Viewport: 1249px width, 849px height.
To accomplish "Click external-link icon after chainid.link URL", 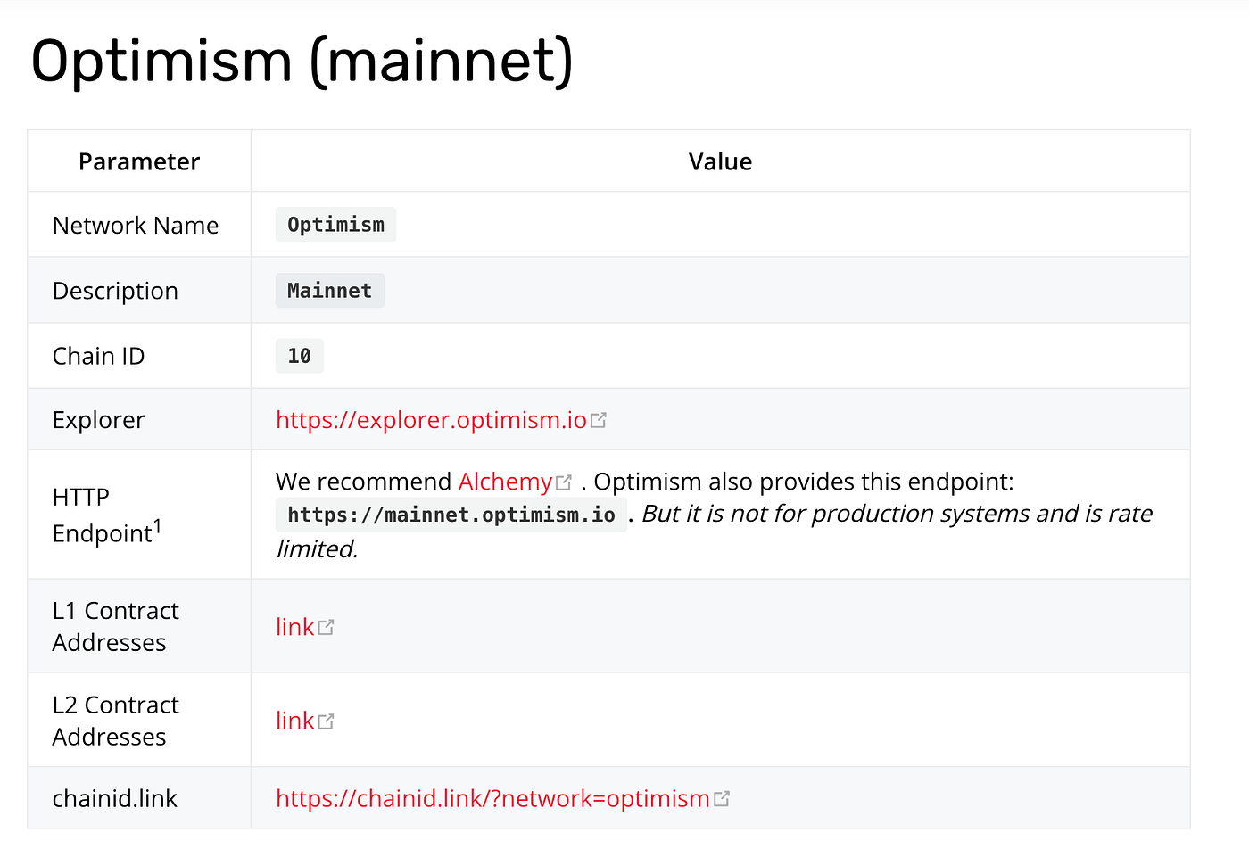I will 722,799.
